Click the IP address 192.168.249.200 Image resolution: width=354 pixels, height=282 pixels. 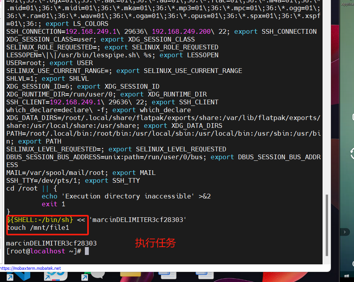181,31
